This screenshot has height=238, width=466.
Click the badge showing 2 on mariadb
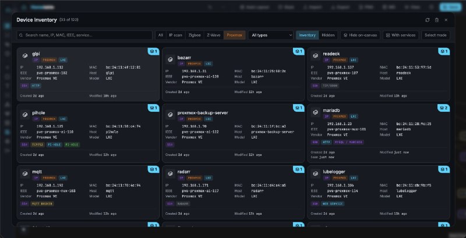pyautogui.click(x=443, y=108)
